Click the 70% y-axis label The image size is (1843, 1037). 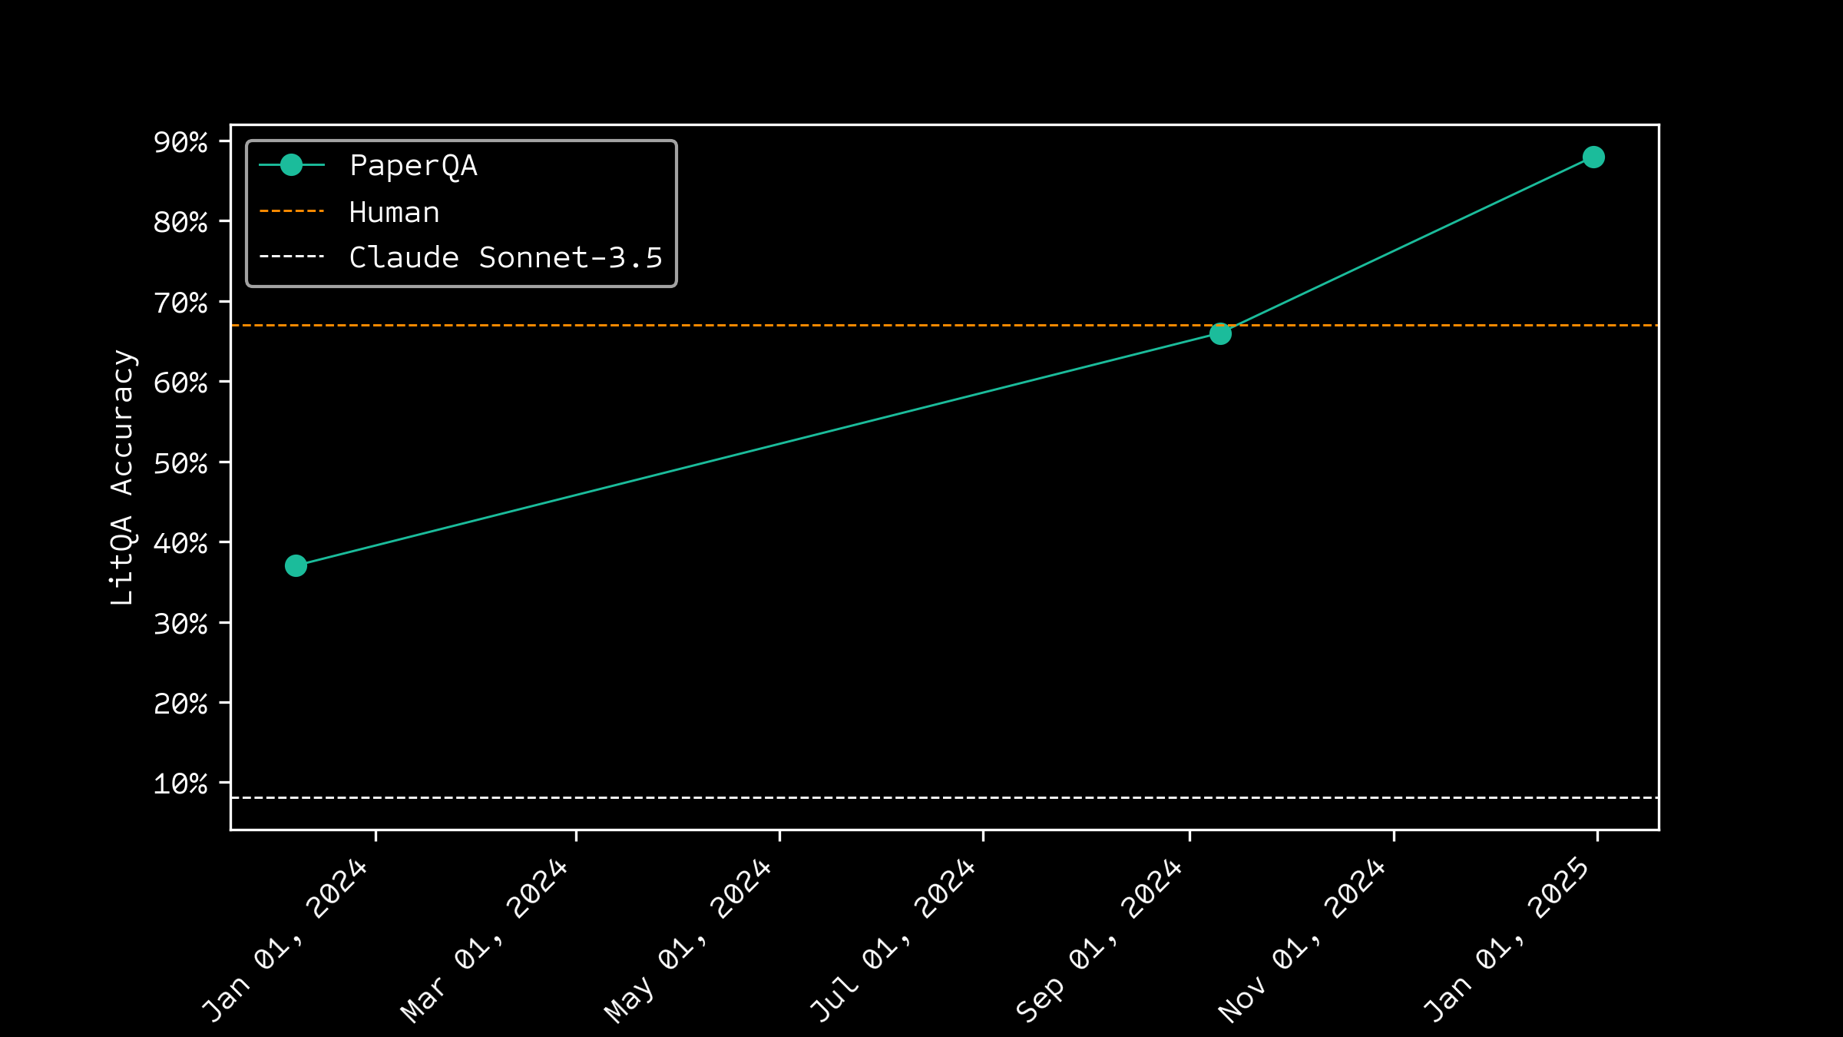click(x=180, y=303)
